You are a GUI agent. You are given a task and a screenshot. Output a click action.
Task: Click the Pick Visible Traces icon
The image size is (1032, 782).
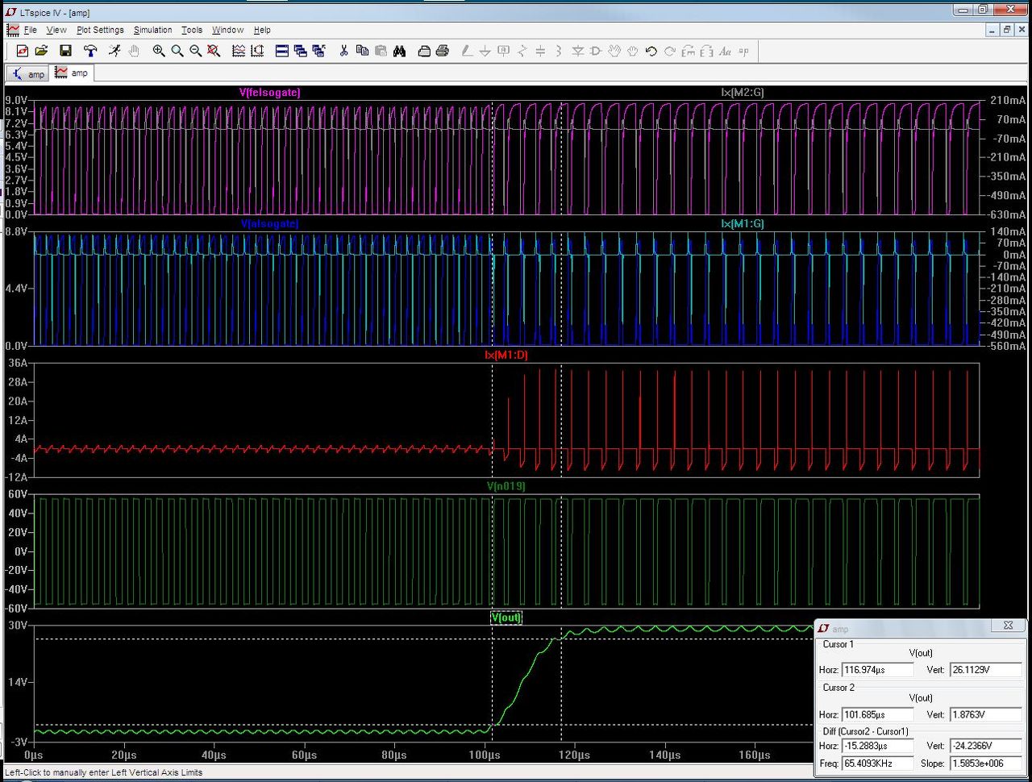[239, 51]
